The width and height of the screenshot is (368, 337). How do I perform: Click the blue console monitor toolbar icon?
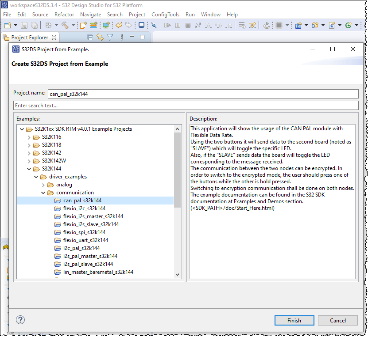[141, 25]
